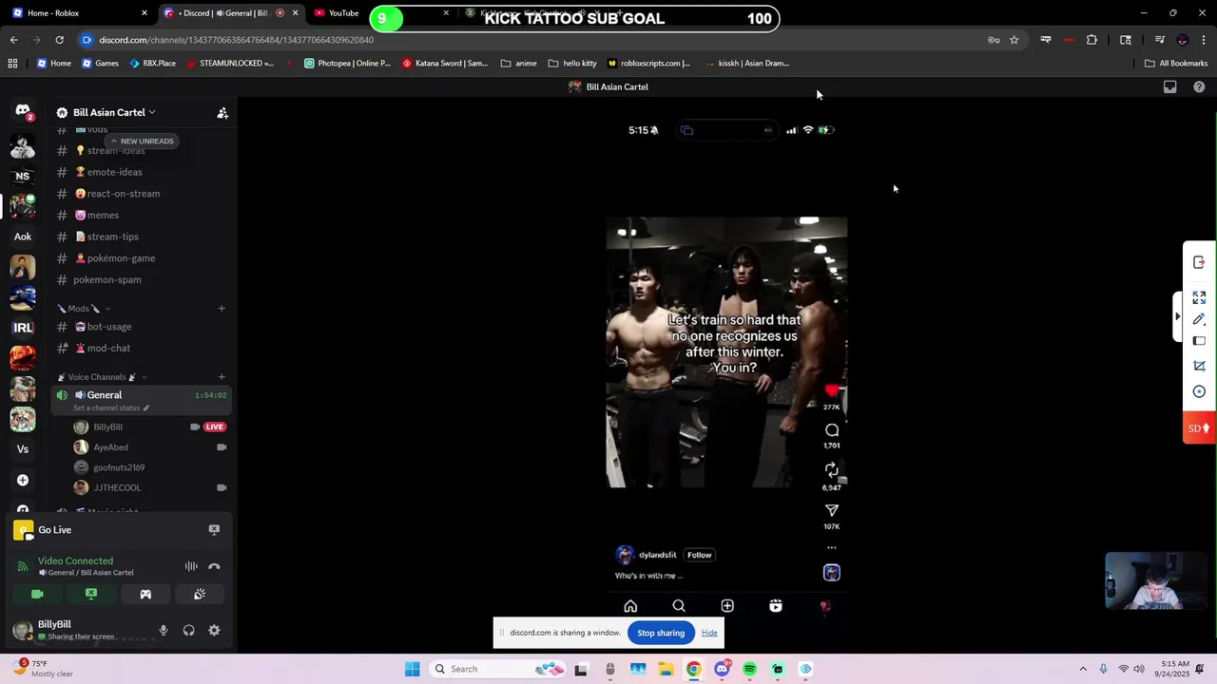Disconnect from voice using hang-up icon
Image resolution: width=1217 pixels, height=684 pixels.
214,566
